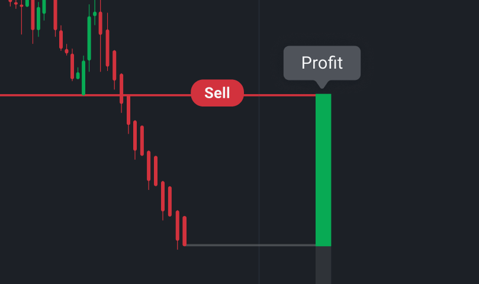Click the pointer arrow under the Profit tooltip

tap(323, 85)
